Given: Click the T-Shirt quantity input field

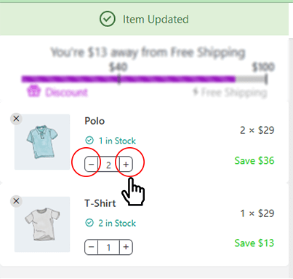Looking at the screenshot, I should coord(108,247).
